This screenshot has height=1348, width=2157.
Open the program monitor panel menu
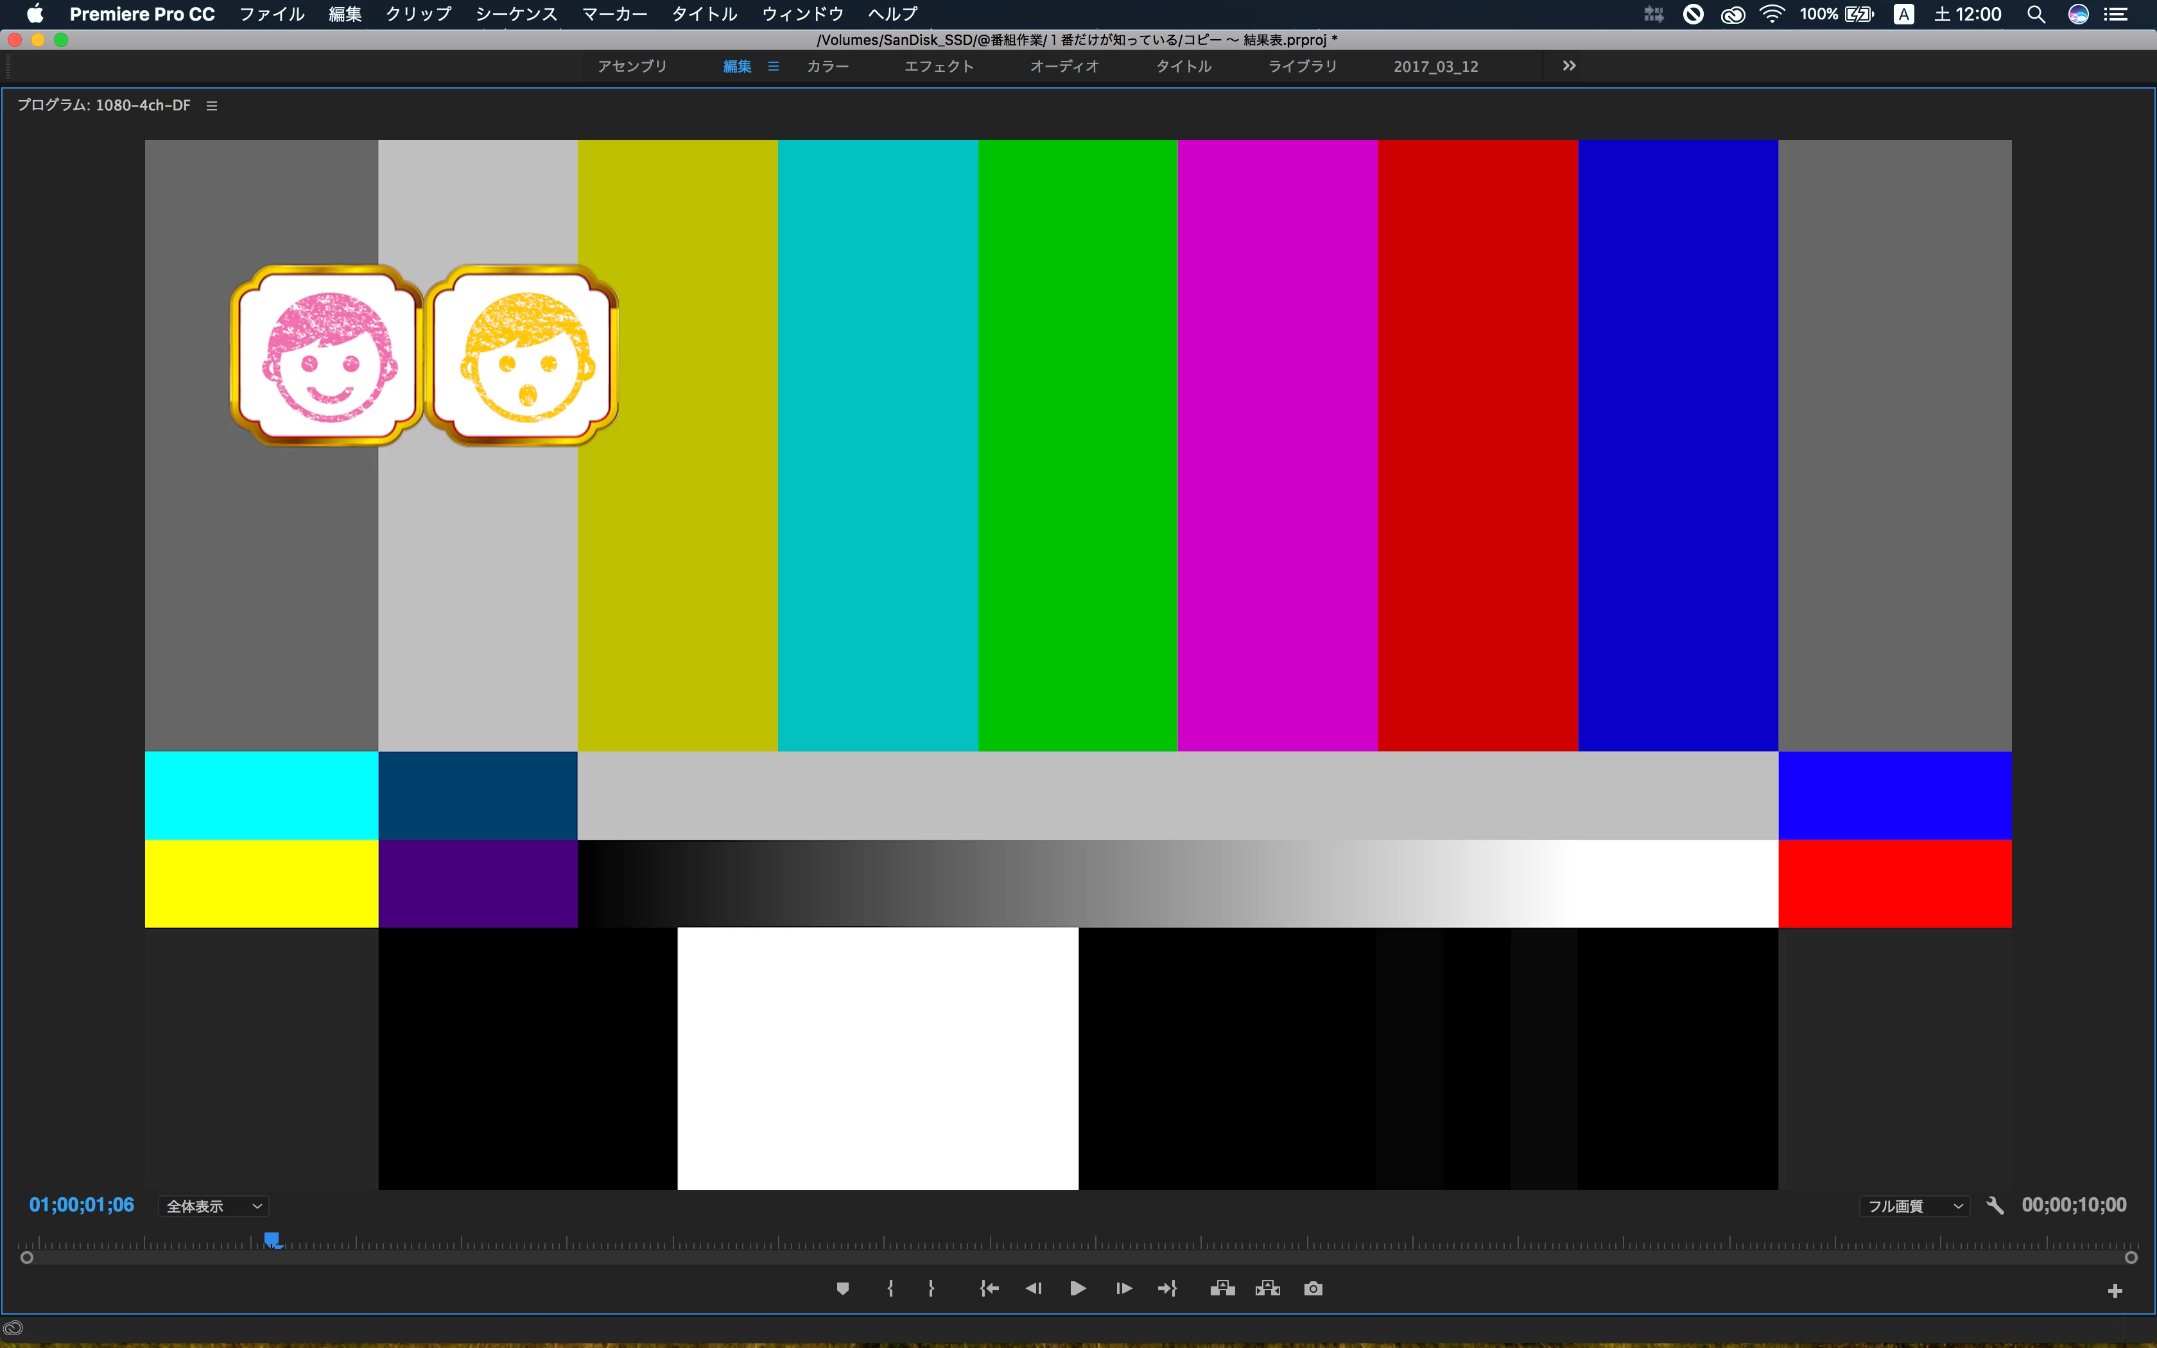tap(211, 105)
